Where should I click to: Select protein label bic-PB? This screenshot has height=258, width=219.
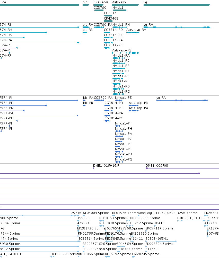pos(88,103)
